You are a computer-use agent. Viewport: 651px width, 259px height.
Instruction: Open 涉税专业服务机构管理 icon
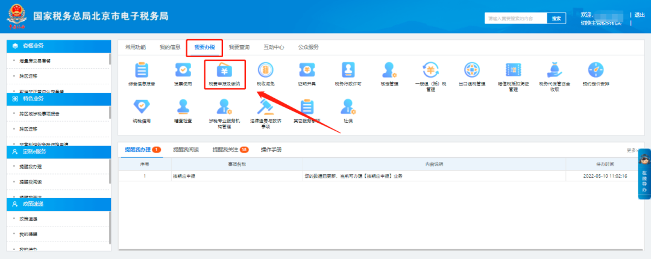click(x=224, y=107)
